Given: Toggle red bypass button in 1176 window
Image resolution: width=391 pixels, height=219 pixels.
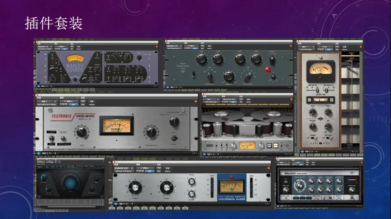Looking at the screenshot, I should point(268,168).
